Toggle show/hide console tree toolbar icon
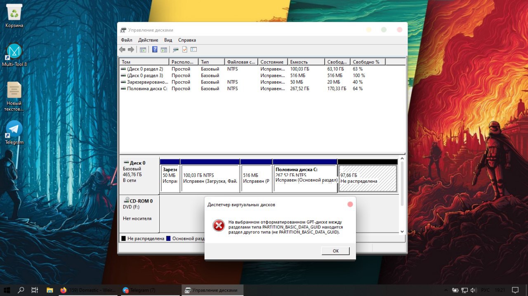This screenshot has height=296, width=528. (x=143, y=49)
